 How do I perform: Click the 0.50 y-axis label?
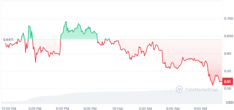coord(228,88)
